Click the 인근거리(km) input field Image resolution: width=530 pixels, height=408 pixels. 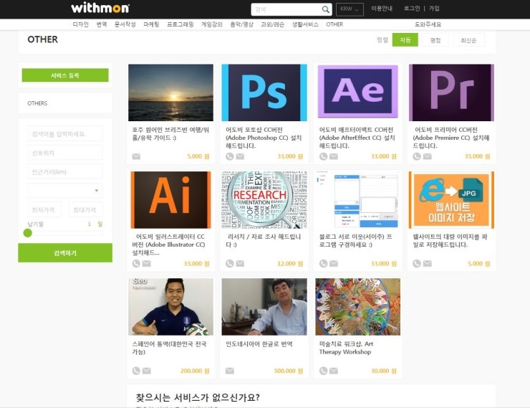[x=65, y=171]
